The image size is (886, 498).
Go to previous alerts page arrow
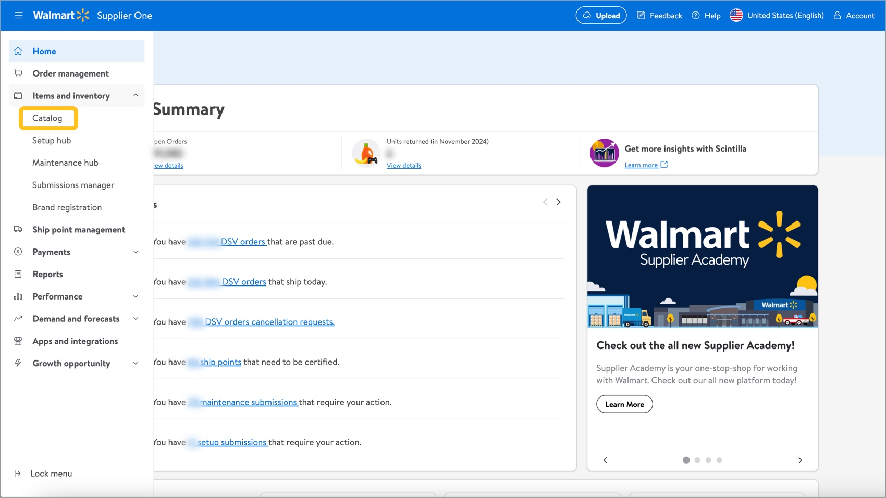click(545, 202)
